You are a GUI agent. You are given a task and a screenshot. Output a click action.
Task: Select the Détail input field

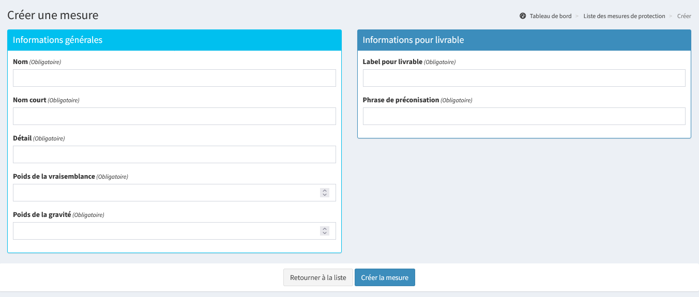[174, 154]
